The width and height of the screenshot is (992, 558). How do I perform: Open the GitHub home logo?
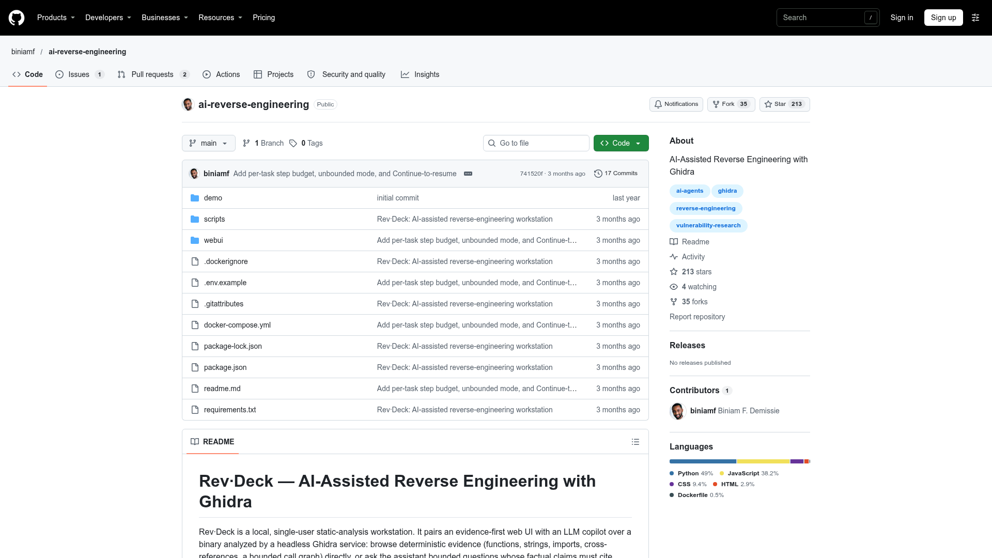(17, 18)
